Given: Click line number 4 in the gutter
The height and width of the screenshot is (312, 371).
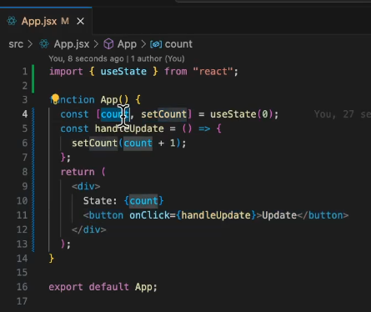Looking at the screenshot, I should click(25, 114).
